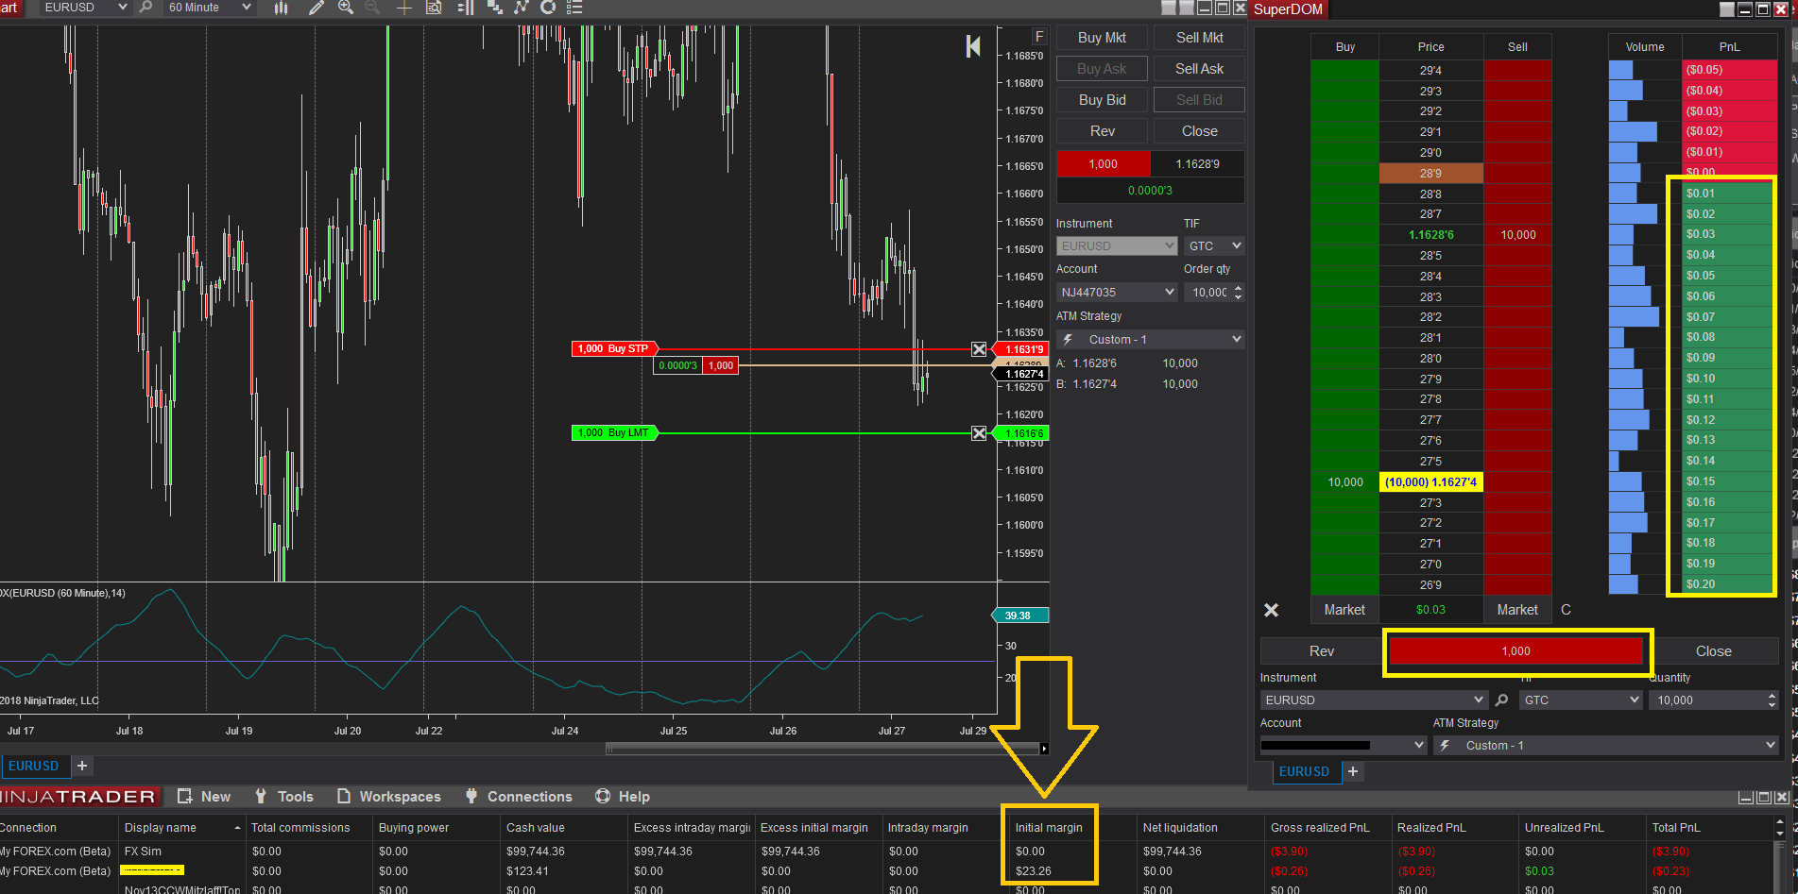1798x894 pixels.
Task: Click SuperDOM Rev button
Action: (1321, 651)
